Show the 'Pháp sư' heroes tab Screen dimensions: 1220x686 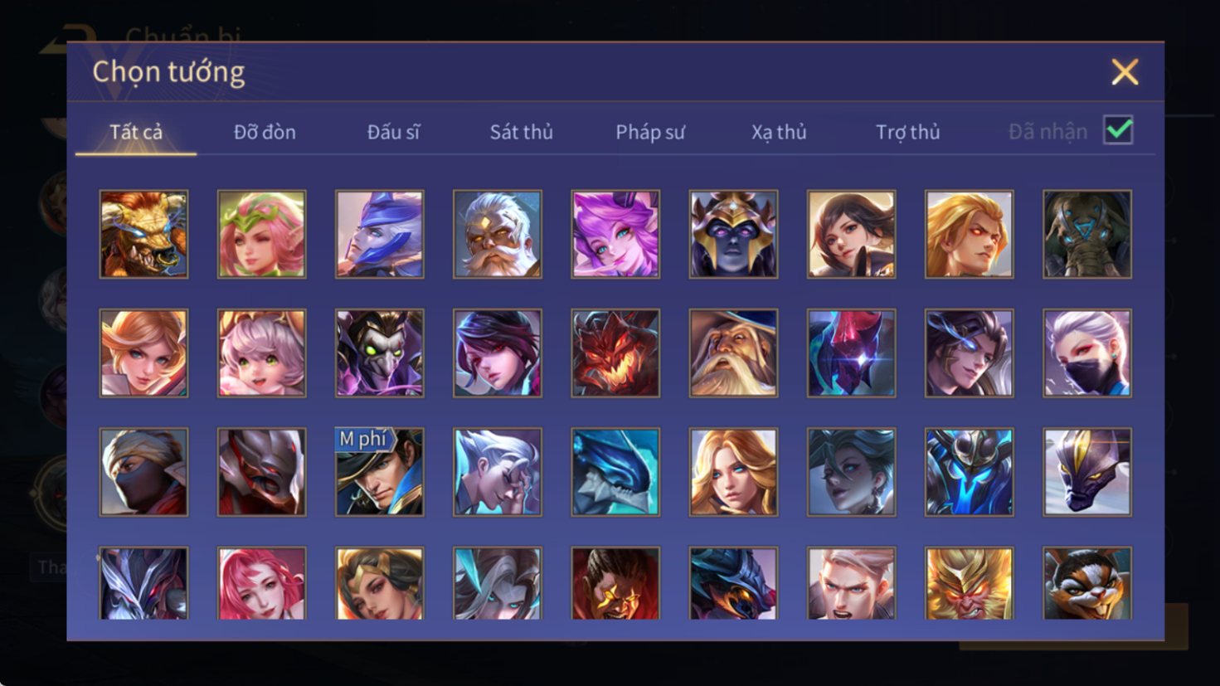point(650,132)
